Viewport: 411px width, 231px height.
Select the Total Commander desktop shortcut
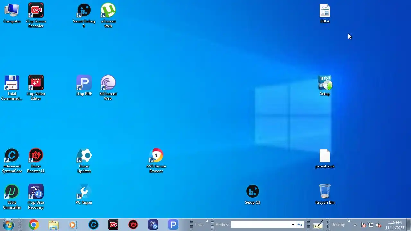click(12, 88)
